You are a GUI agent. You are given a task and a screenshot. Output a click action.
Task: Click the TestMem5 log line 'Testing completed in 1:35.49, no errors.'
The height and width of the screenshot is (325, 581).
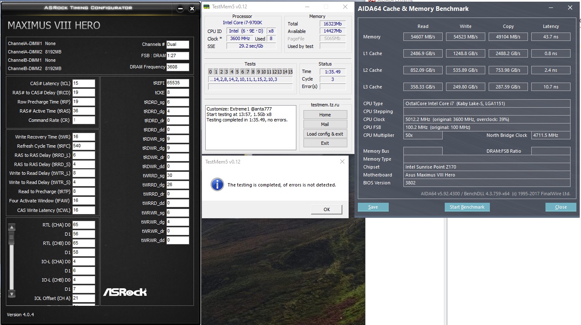[x=247, y=120]
